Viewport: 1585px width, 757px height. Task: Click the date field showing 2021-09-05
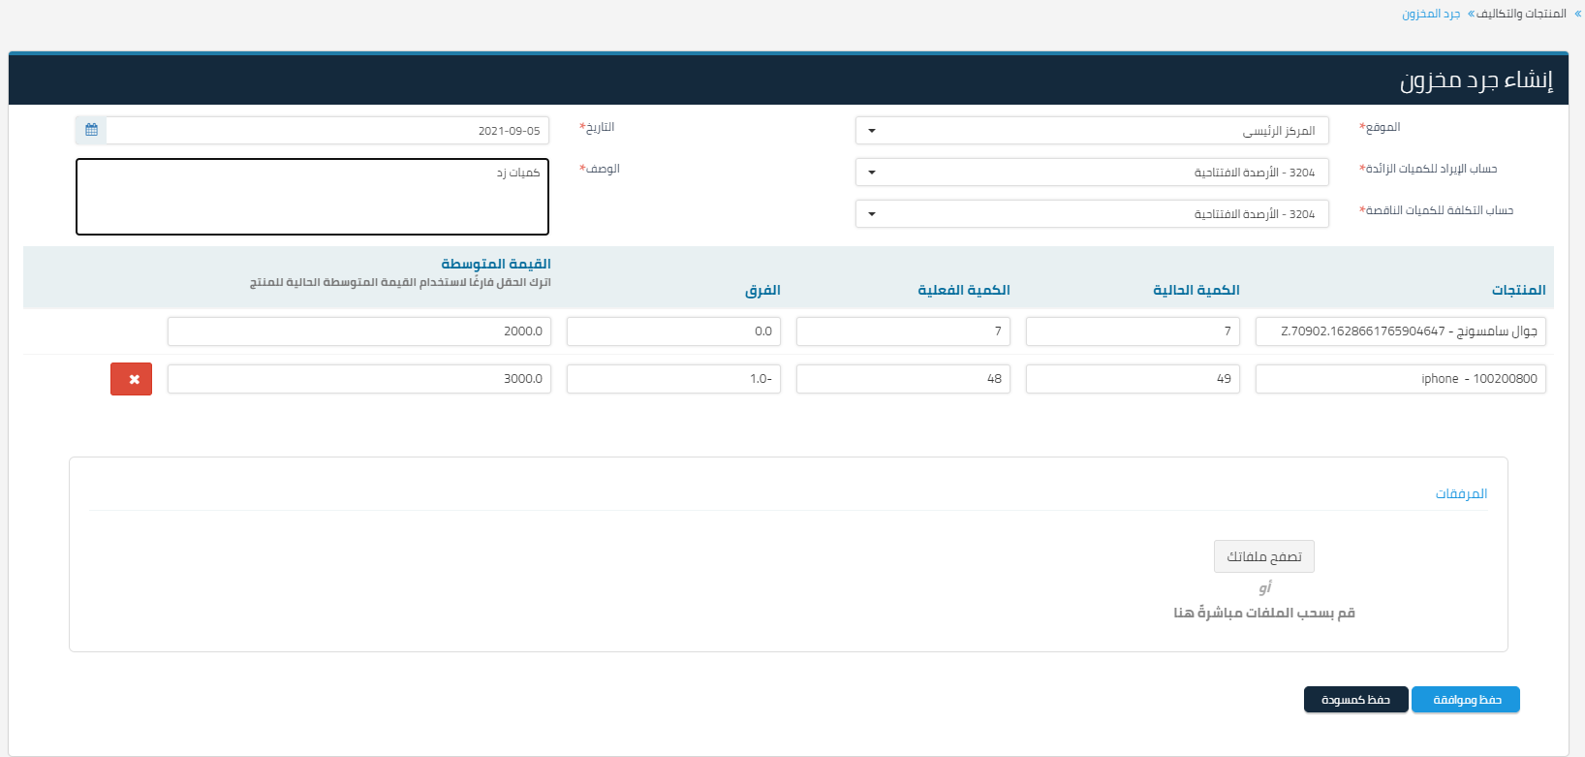(326, 131)
